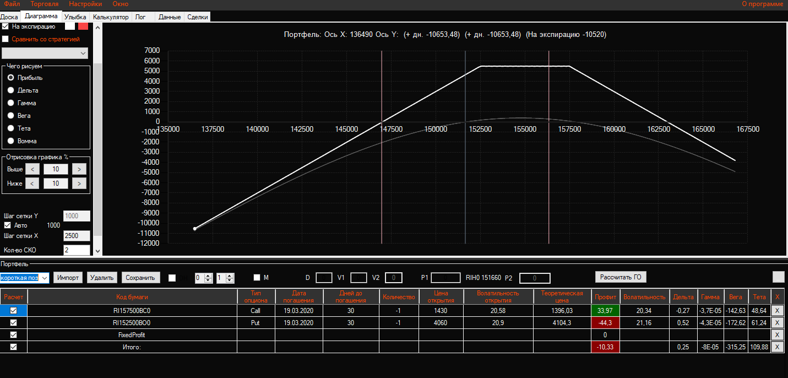Decrement the spinner showing 1 in the portfolio bar
This screenshot has width=788, height=378.
coord(230,280)
